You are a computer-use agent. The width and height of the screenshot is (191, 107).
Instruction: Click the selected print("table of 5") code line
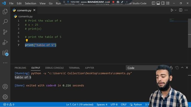click(x=41, y=45)
